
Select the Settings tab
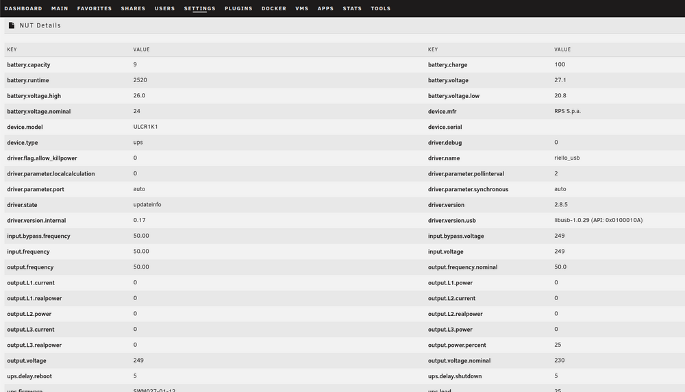(199, 8)
